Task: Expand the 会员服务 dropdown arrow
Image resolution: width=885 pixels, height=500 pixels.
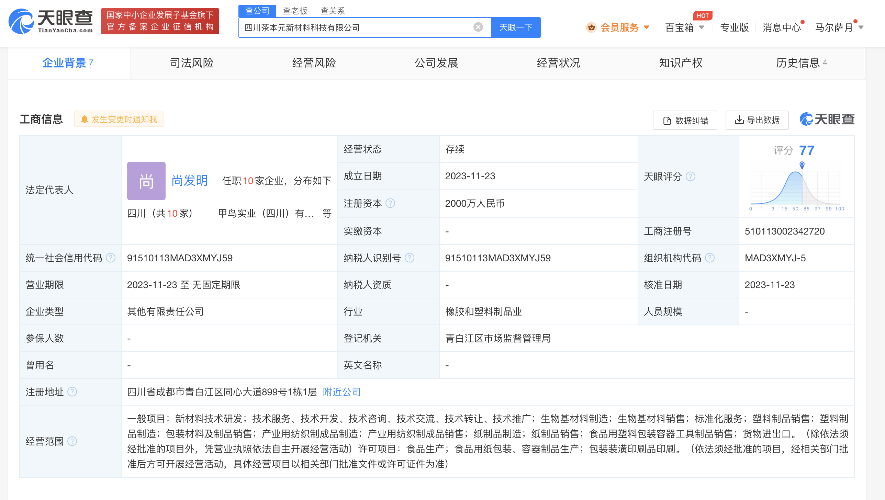Action: pyautogui.click(x=646, y=27)
